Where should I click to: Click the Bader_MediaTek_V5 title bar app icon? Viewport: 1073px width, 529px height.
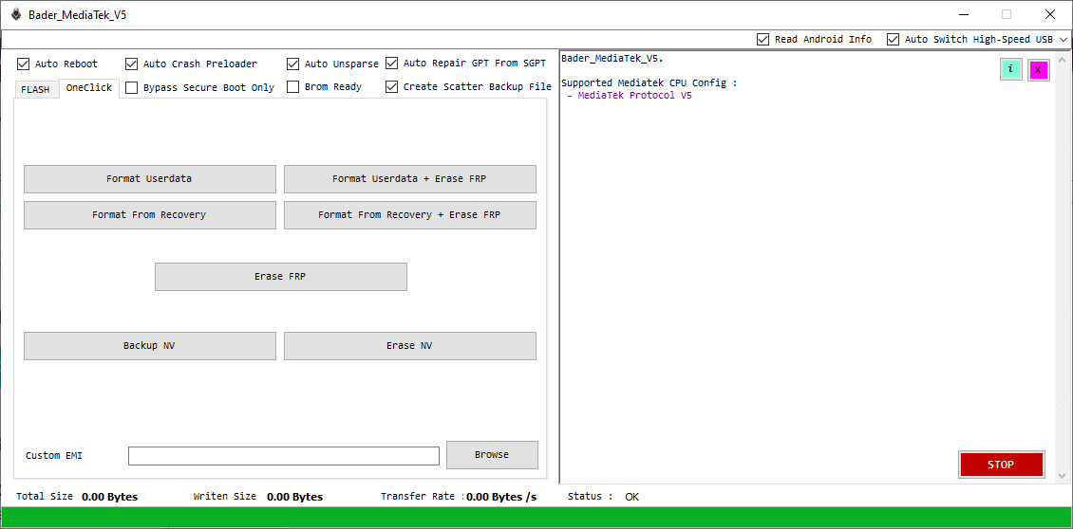(15, 14)
